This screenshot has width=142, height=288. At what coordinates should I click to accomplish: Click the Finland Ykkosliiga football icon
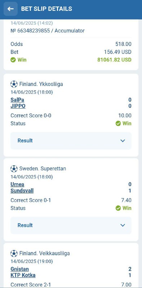[14, 84]
